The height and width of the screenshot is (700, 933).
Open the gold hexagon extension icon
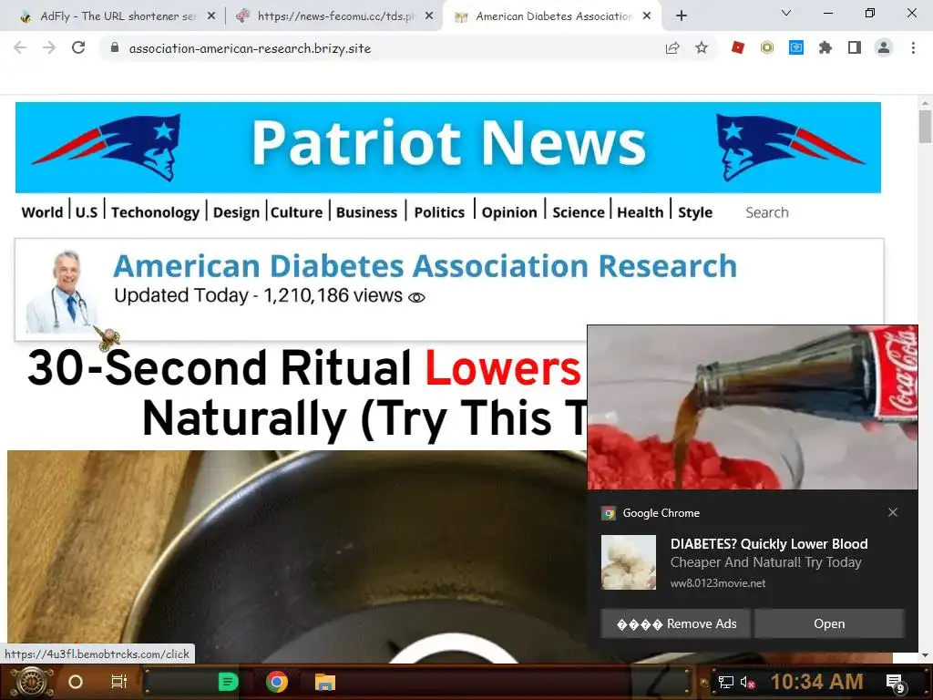coord(767,47)
